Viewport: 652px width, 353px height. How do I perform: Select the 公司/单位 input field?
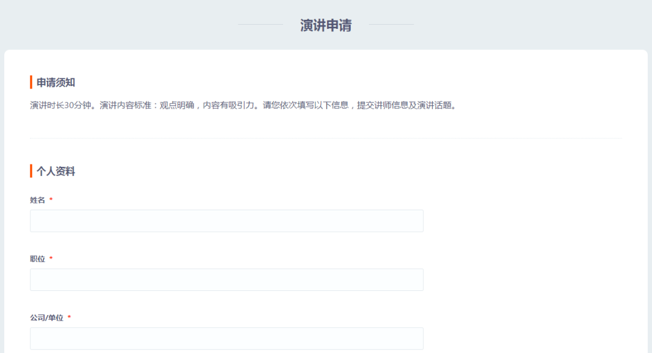click(226, 339)
